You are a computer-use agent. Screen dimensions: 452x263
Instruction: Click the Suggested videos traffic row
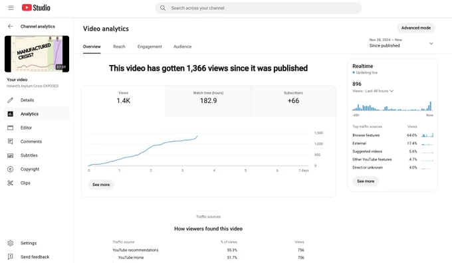(393, 151)
